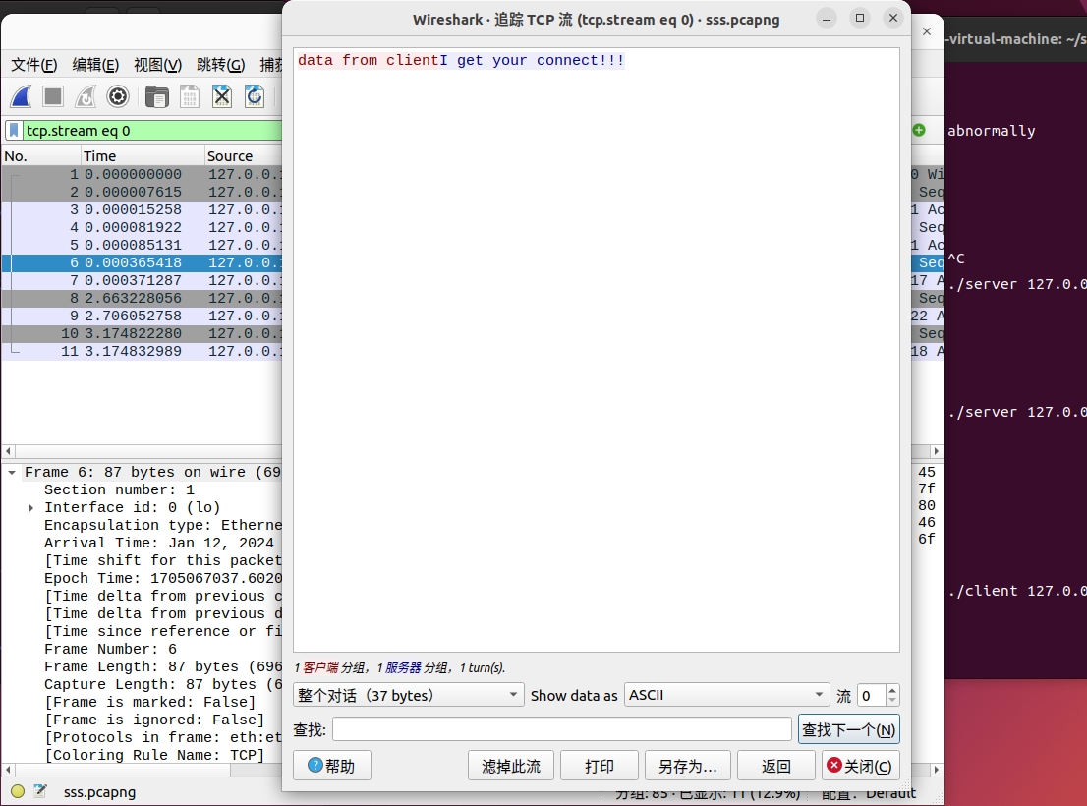Viewport: 1087px width, 806px height.
Task: Click server text 'I get your connect!!!'
Action: click(533, 60)
